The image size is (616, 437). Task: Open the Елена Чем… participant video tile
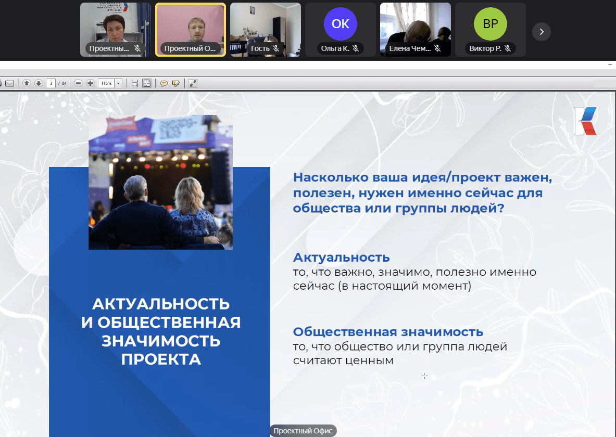(415, 29)
